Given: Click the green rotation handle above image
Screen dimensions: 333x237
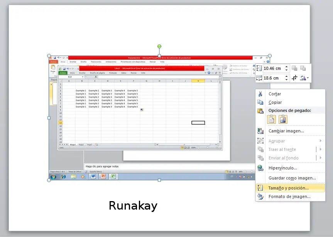Looking at the screenshot, I should (159, 46).
